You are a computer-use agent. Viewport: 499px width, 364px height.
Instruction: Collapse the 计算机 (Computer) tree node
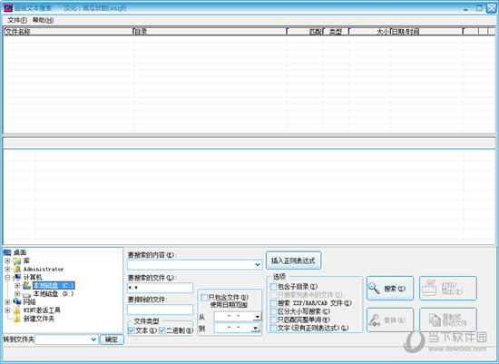click(7, 278)
